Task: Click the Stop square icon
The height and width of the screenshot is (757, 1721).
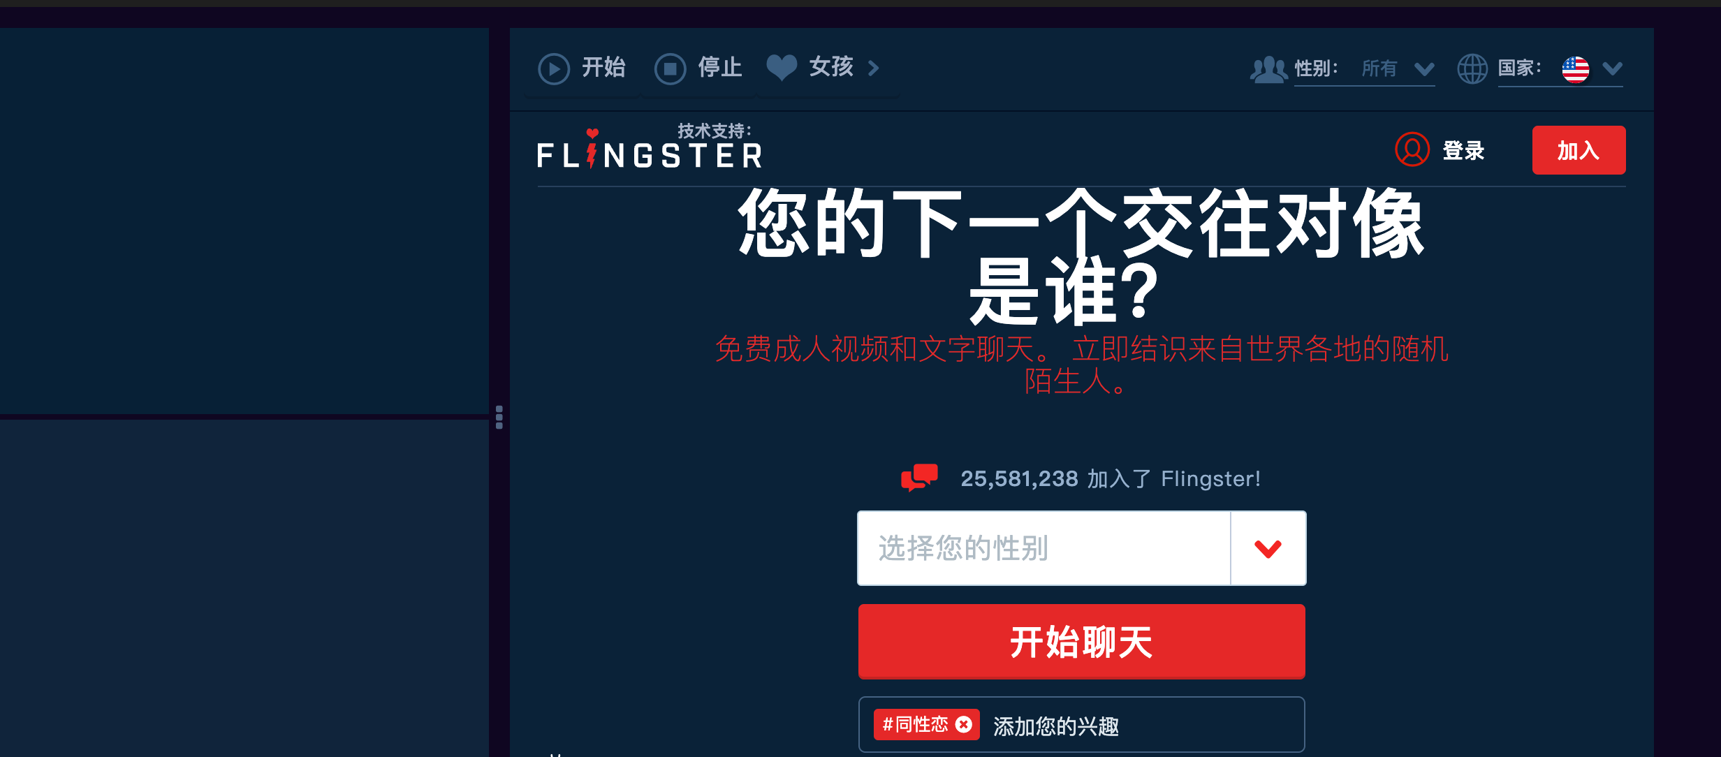Action: click(x=670, y=68)
